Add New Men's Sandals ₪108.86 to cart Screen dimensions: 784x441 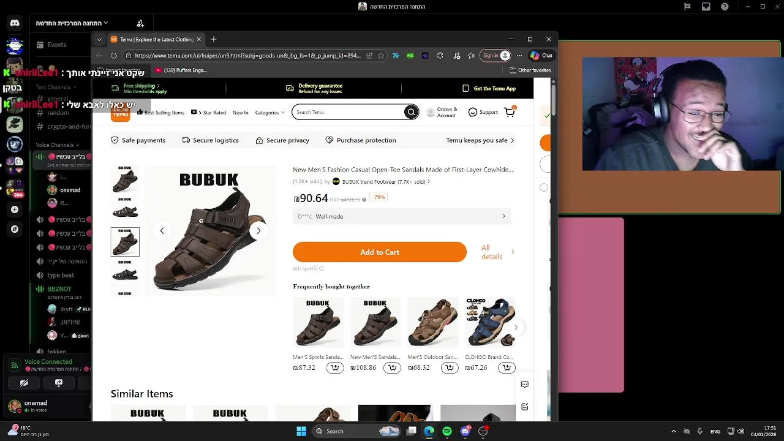coord(392,367)
